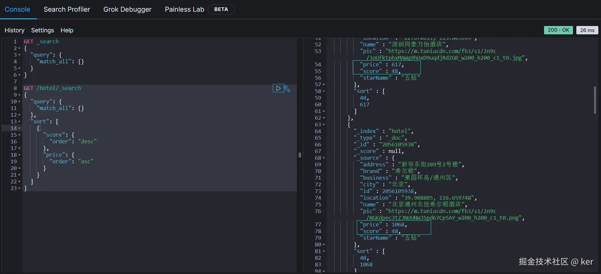601x274 pixels.
Task: Click the "asc" order value
Action: (86, 162)
